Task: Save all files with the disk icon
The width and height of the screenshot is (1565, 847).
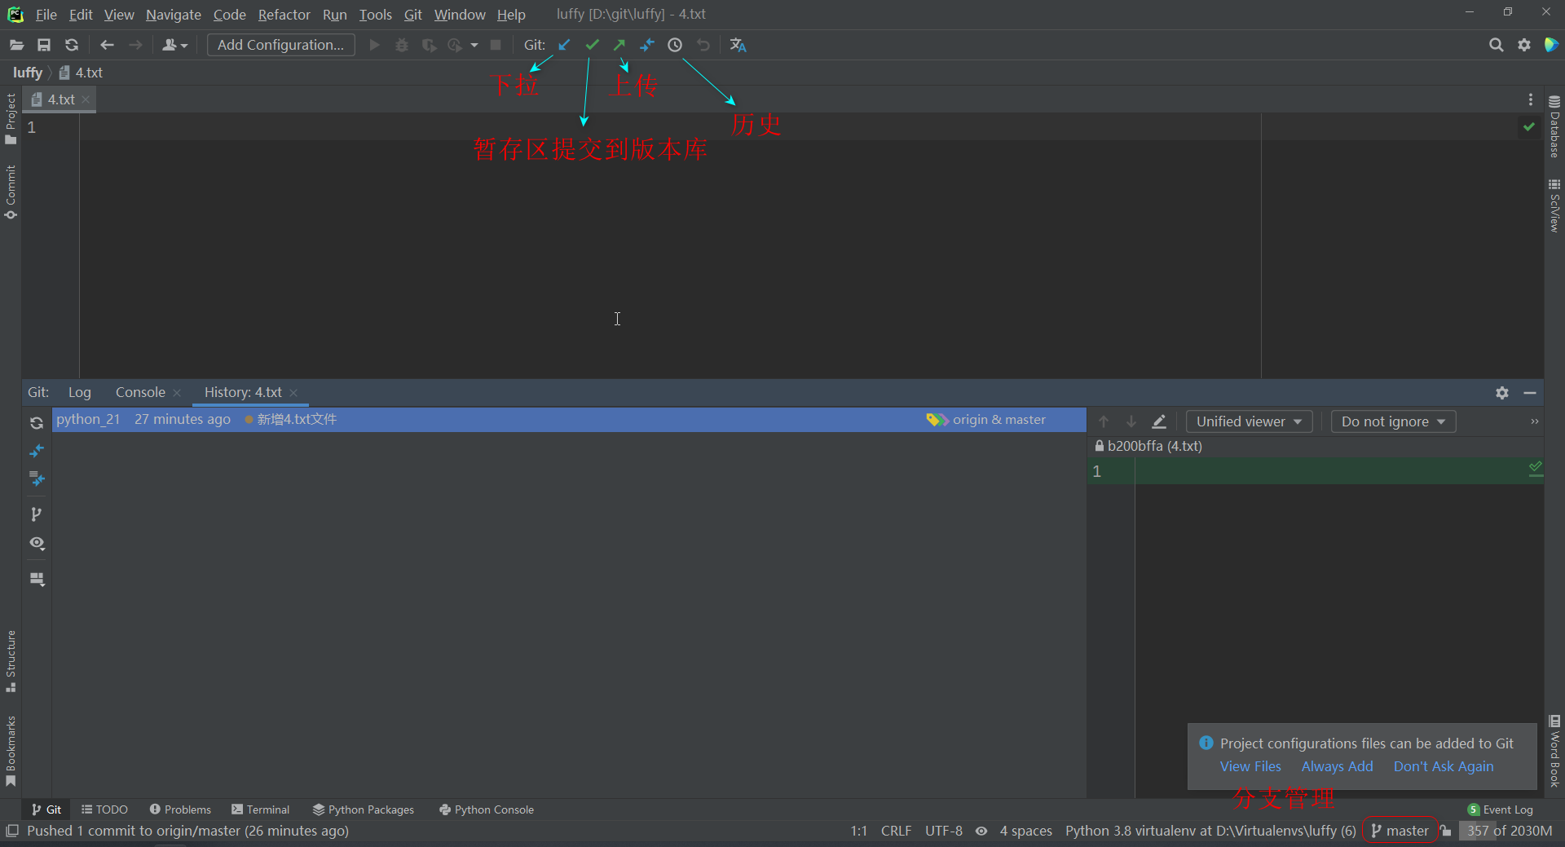Action: [x=44, y=45]
